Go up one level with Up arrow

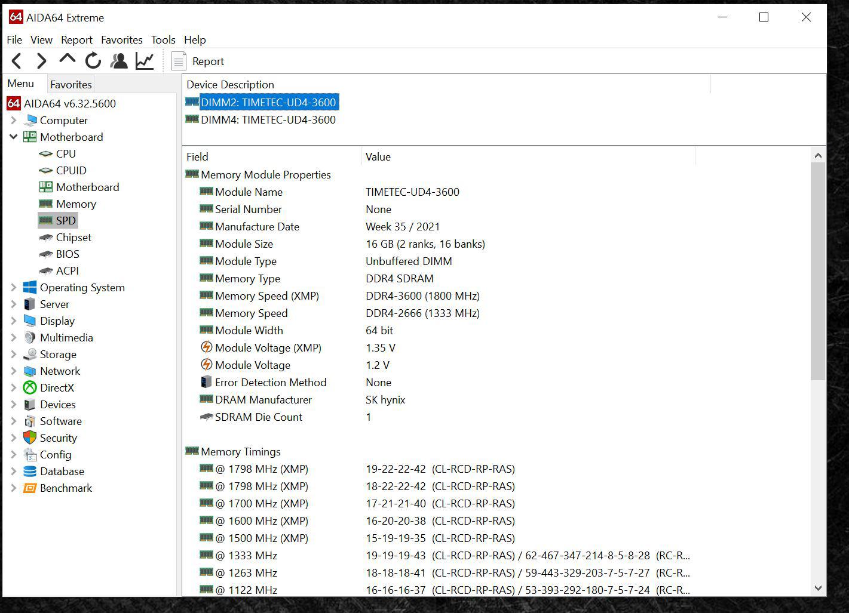[67, 60]
